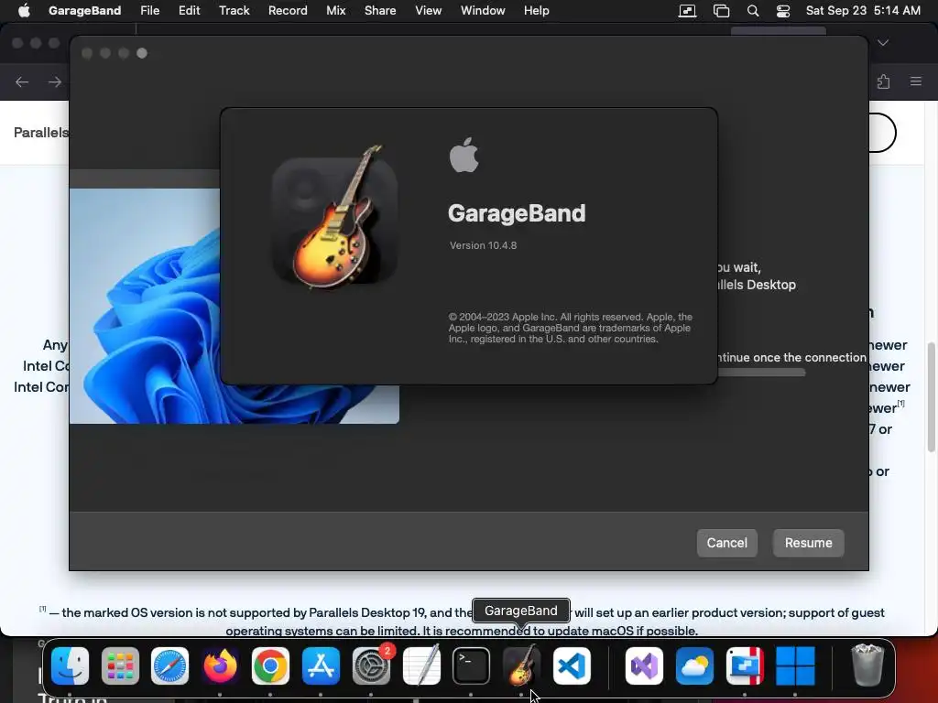Click the Parallels logo text in browser

[40, 132]
